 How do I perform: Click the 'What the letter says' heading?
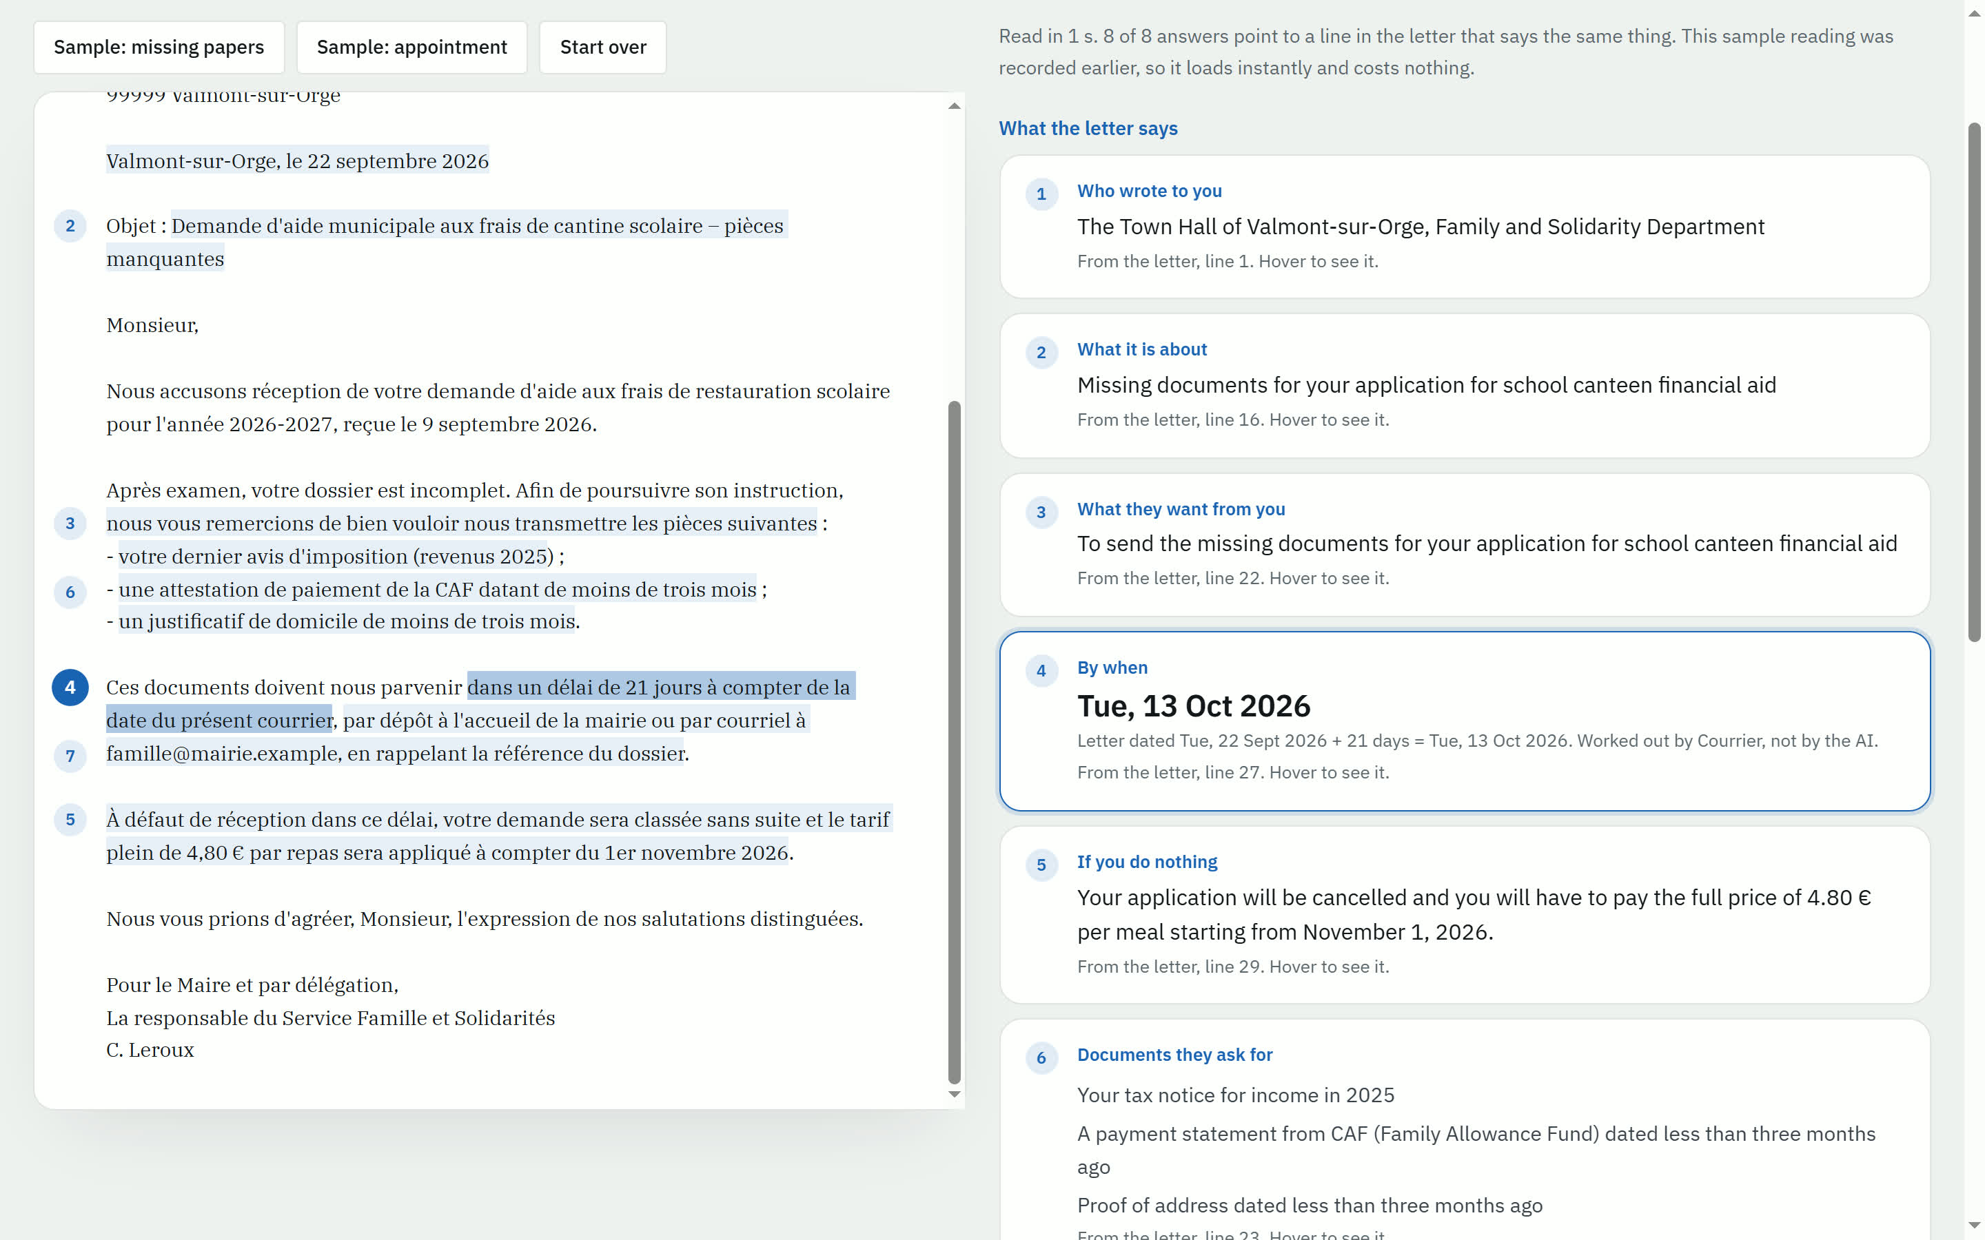coord(1088,129)
